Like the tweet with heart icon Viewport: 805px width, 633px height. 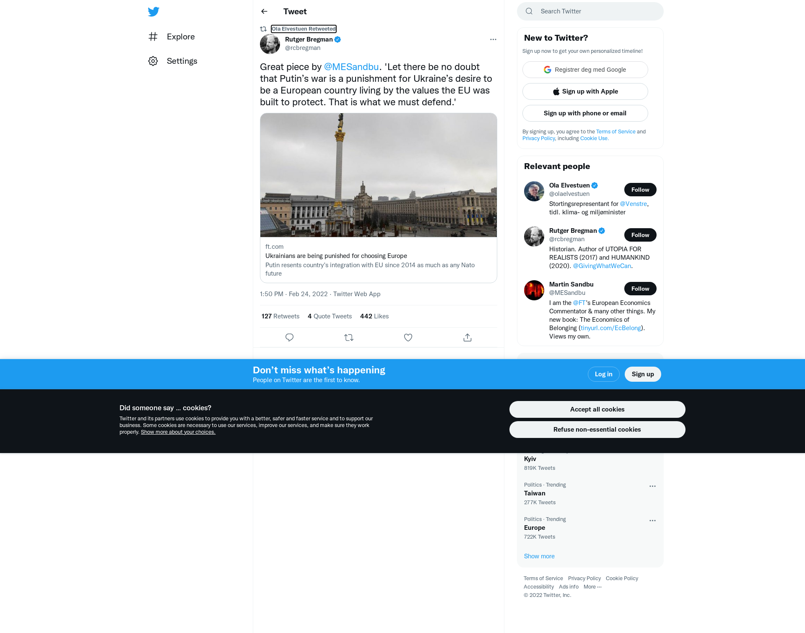click(x=408, y=337)
